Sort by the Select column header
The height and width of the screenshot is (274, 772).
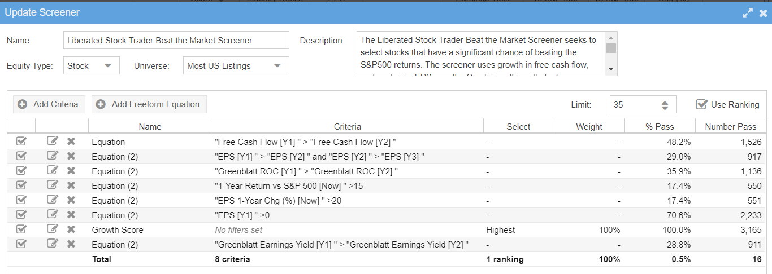point(519,127)
